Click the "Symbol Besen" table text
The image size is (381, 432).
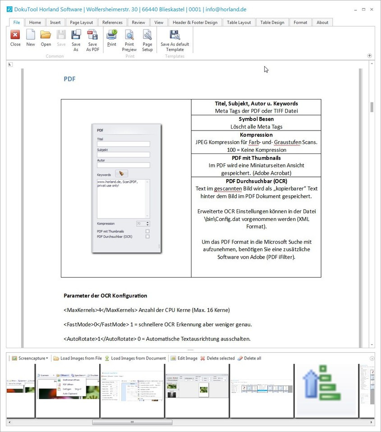pos(256,119)
